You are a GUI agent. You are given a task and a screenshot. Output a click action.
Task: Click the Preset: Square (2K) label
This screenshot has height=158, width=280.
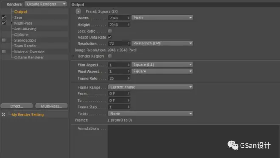[101, 11]
